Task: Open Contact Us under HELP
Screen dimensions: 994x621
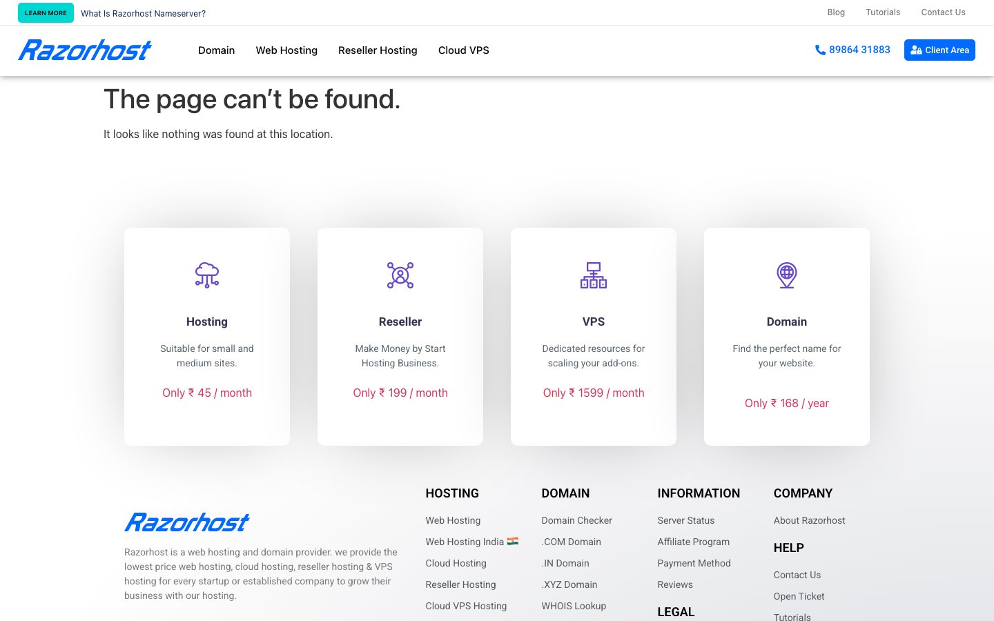Action: point(797,575)
